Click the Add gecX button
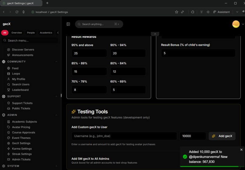 pos(222,136)
